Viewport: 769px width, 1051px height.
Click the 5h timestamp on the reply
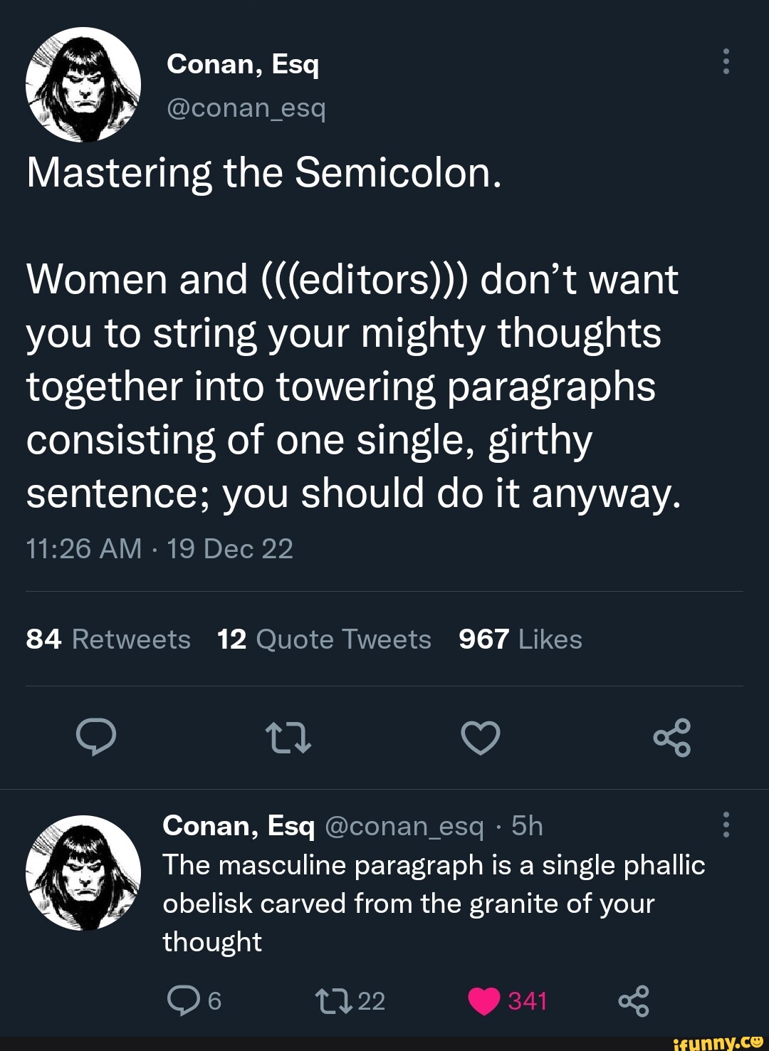tap(529, 826)
